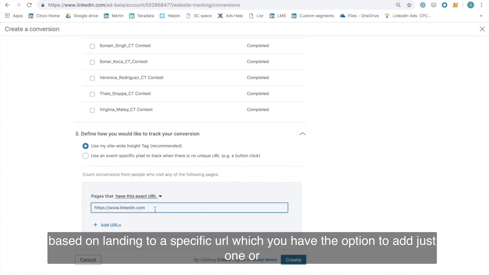
Task: Check Thais_Stoppa_CT Contest checkbox
Action: 92,94
